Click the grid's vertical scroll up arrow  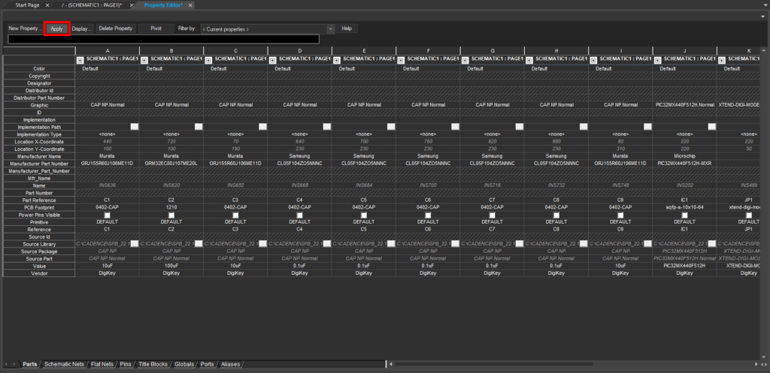pyautogui.click(x=764, y=50)
